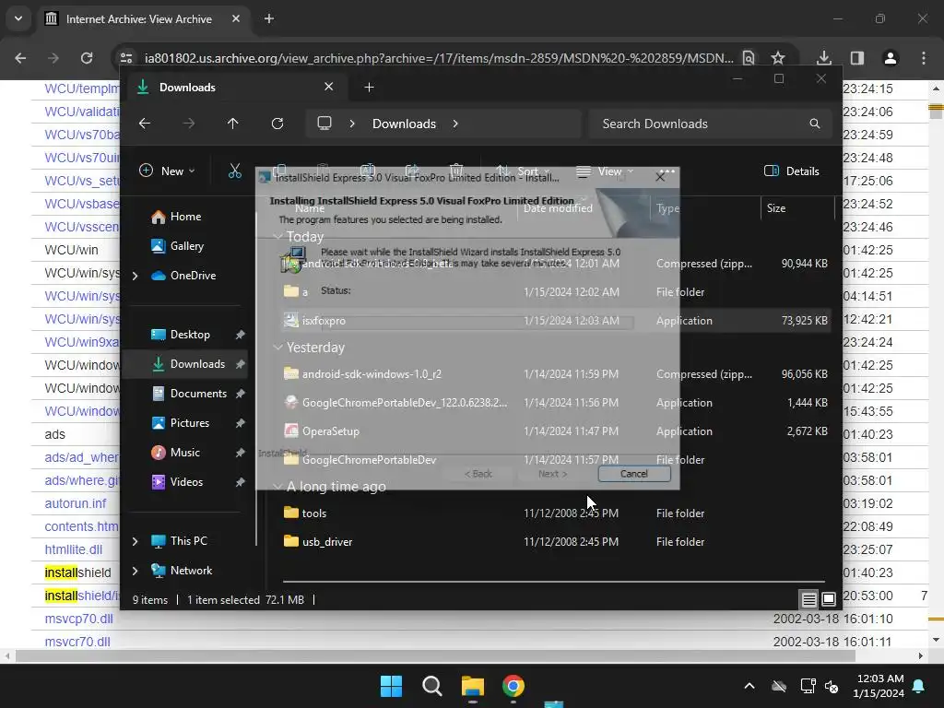The height and width of the screenshot is (708, 944).
Task: Open the taskbar clock and date
Action: [x=879, y=686]
